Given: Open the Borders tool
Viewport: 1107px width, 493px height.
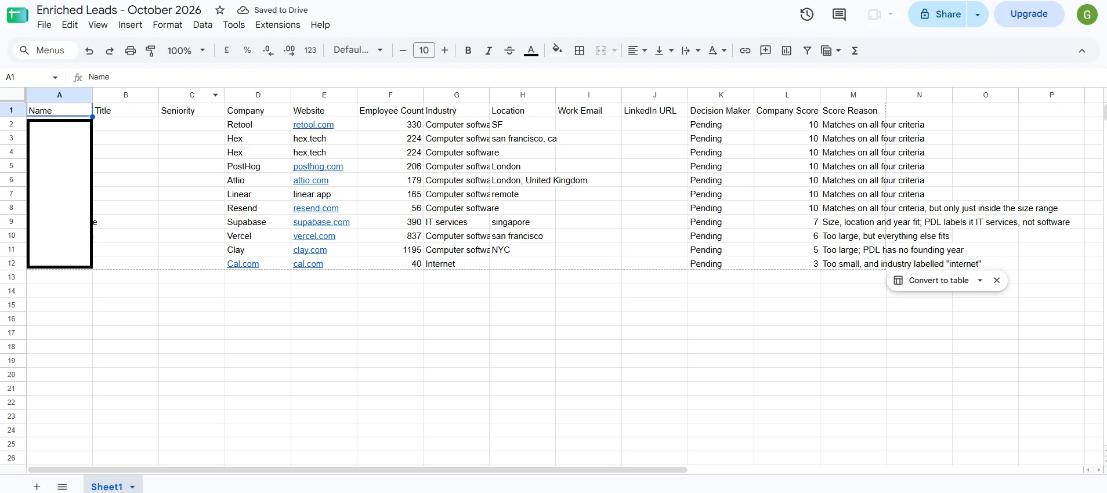Looking at the screenshot, I should pyautogui.click(x=579, y=50).
